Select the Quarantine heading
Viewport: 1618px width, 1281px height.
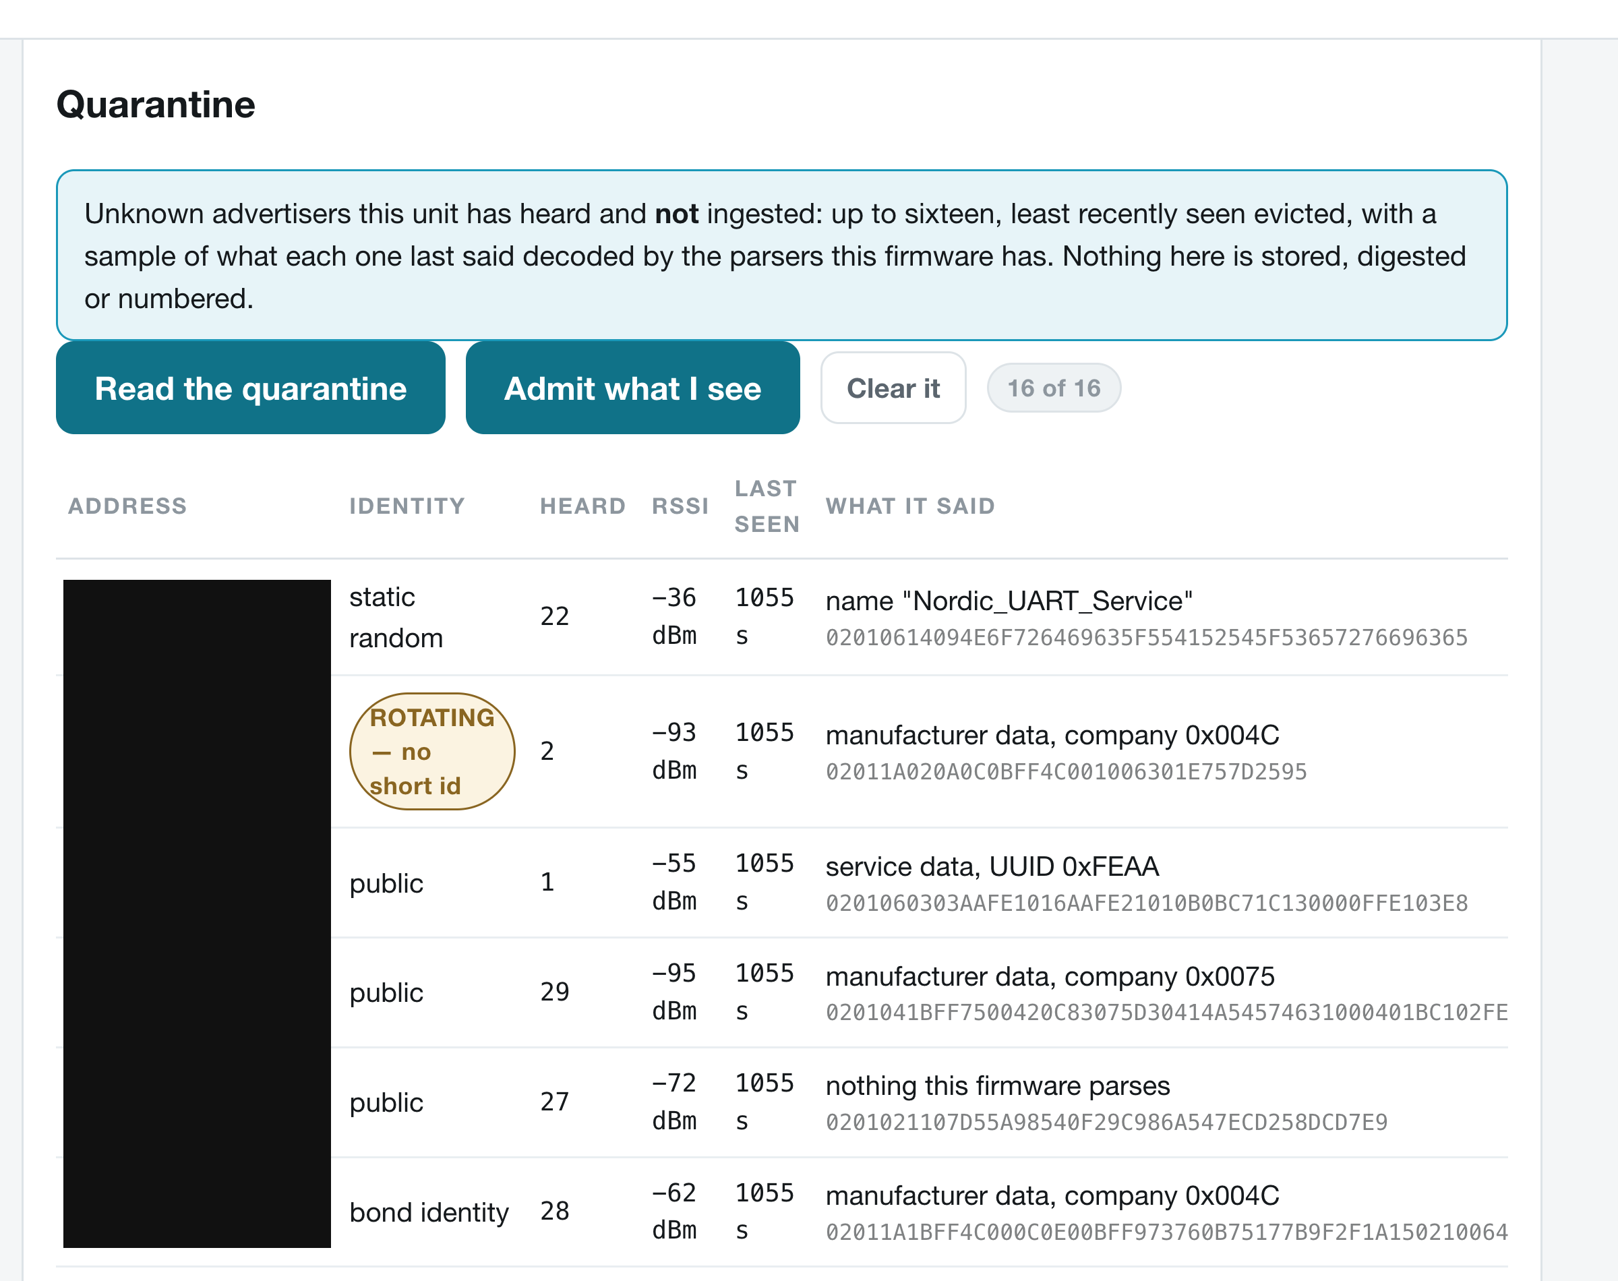(156, 105)
